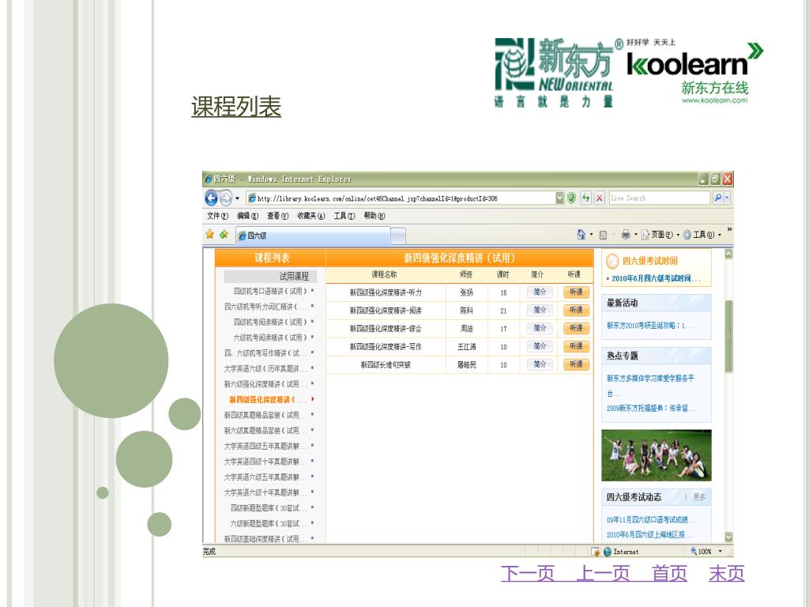Select 新六级强化深度精讲 in course list
Screen dimensions: 809x607
pyautogui.click(x=265, y=384)
